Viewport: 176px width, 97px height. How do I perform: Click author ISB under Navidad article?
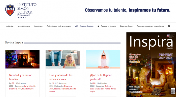(x=13, y=83)
